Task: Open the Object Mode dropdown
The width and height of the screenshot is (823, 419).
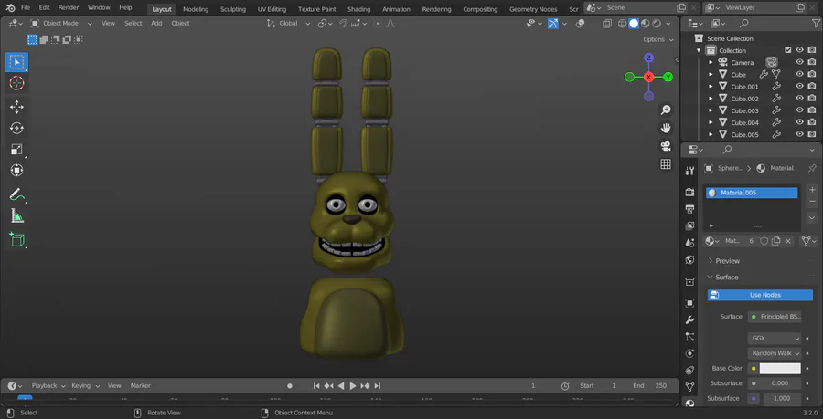Action: (x=61, y=24)
